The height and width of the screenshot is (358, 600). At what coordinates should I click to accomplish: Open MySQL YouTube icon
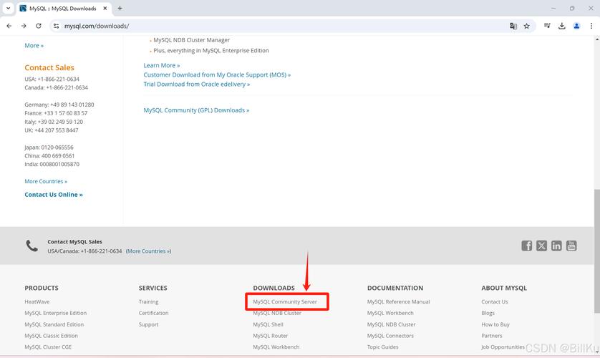(x=571, y=246)
